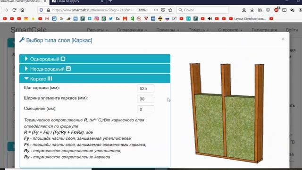
Task: Open the Instagram bookmark
Action: pos(97,19)
